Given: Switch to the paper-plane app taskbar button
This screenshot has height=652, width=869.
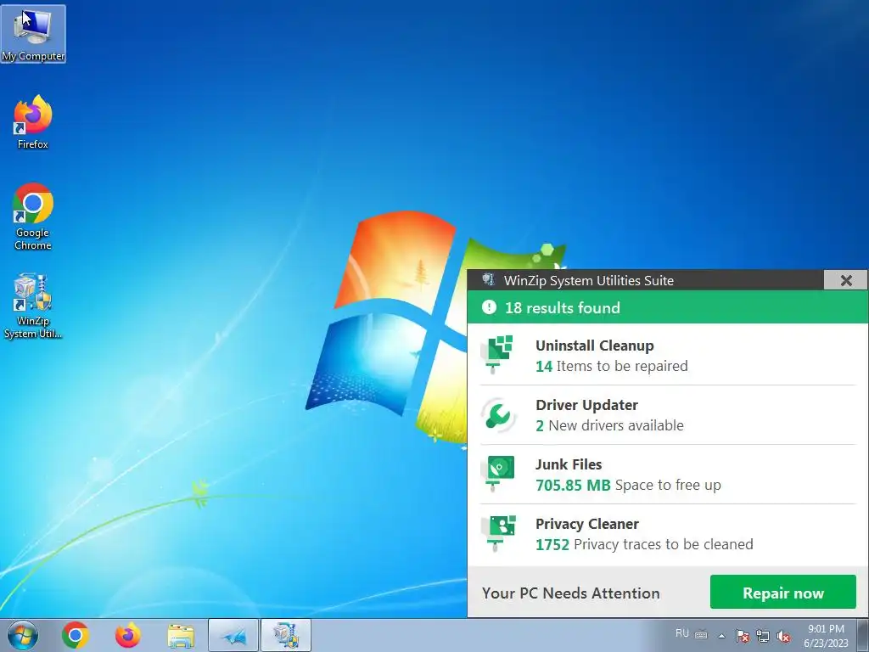Looking at the screenshot, I should tap(233, 635).
